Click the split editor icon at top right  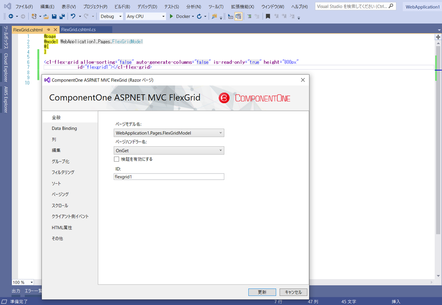click(x=438, y=37)
